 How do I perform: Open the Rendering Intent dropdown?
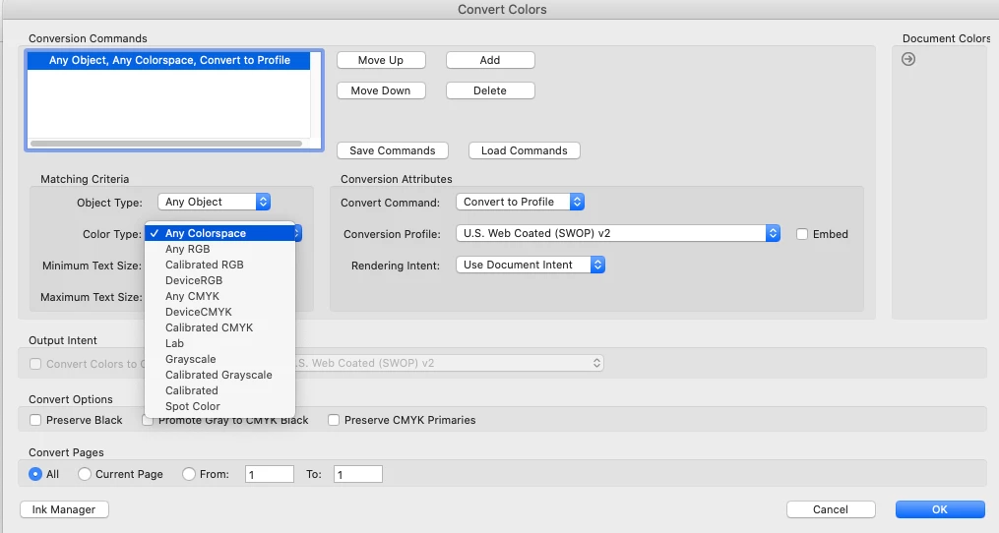(x=531, y=265)
